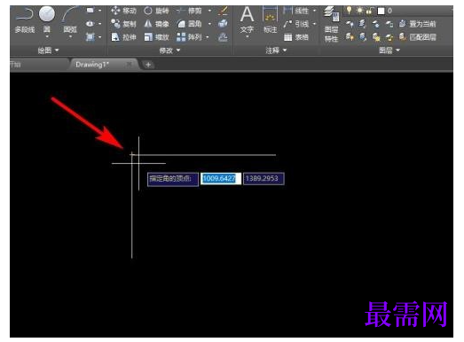This screenshot has height=342, width=464.
Task: Click the layer Off icon in Layers panel
Action: click(x=350, y=24)
